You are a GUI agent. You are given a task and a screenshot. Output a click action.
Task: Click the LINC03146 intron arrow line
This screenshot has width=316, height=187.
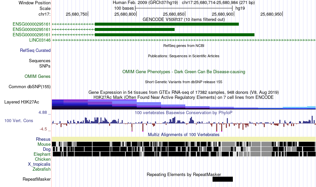point(184,40)
